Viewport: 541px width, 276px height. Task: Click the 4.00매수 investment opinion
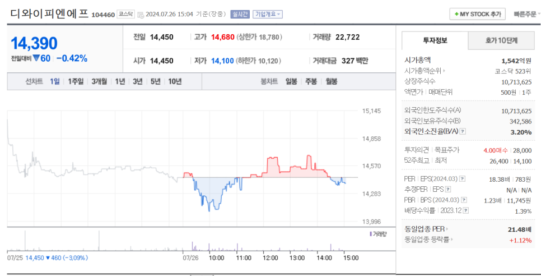click(496, 150)
